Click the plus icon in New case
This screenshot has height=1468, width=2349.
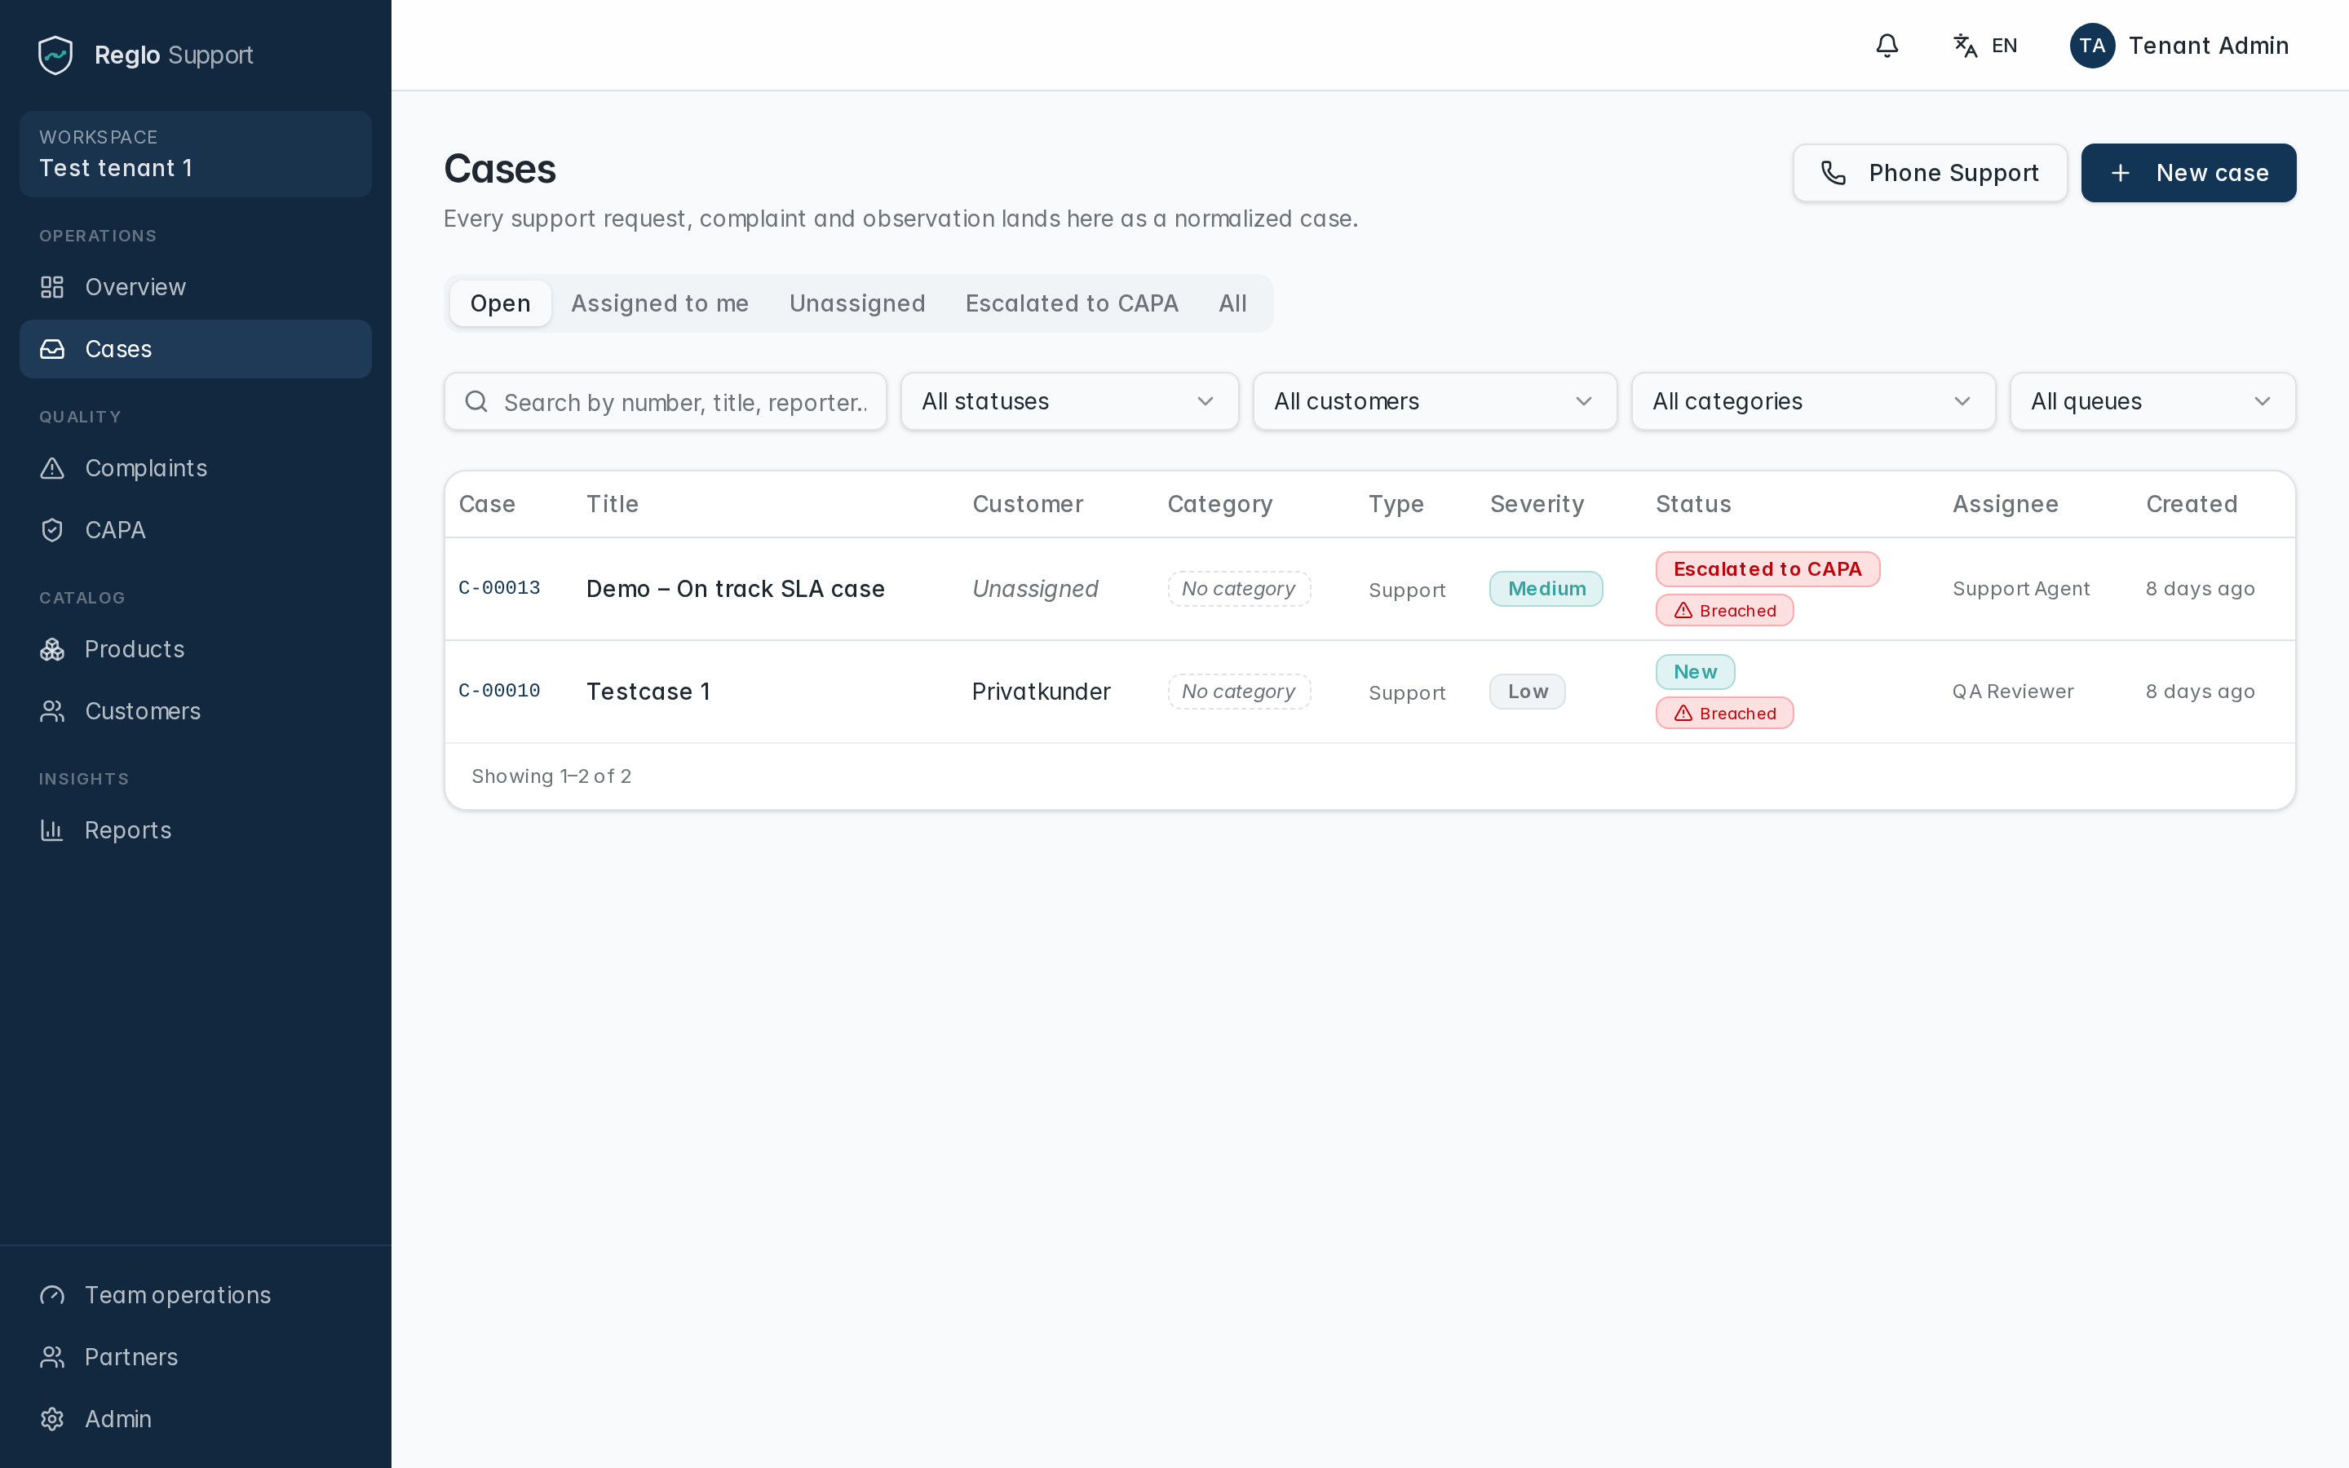coord(2121,173)
